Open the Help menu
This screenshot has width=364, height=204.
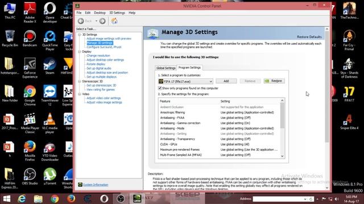coord(132,12)
